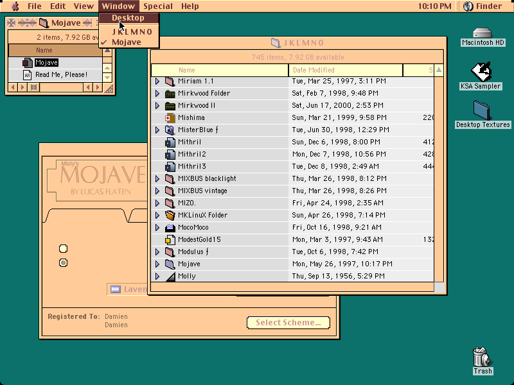Open the Finder application menu
The height and width of the screenshot is (385, 514).
[484, 6]
